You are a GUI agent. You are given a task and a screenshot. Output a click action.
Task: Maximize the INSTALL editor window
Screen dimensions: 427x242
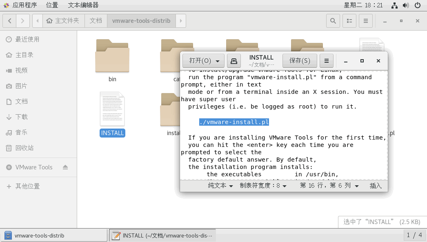pyautogui.click(x=362, y=61)
